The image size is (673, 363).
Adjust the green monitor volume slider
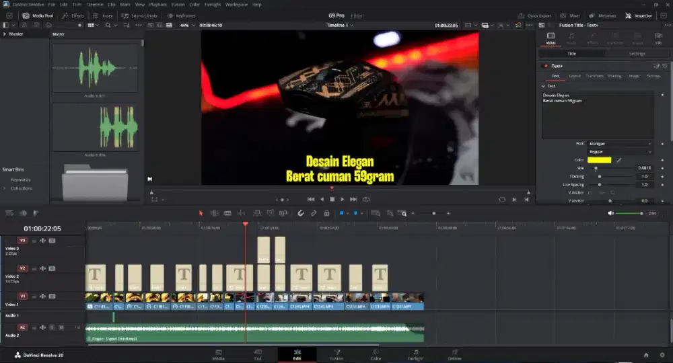point(629,213)
